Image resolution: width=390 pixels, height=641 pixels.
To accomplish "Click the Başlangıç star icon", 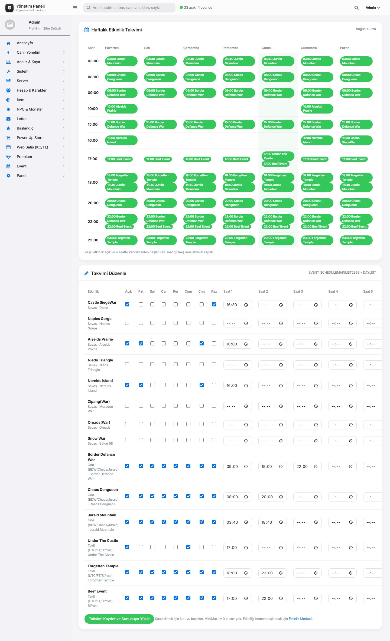I will point(8,128).
